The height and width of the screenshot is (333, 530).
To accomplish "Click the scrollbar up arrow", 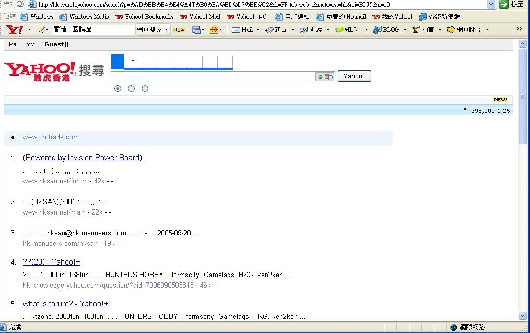I will [522, 44].
